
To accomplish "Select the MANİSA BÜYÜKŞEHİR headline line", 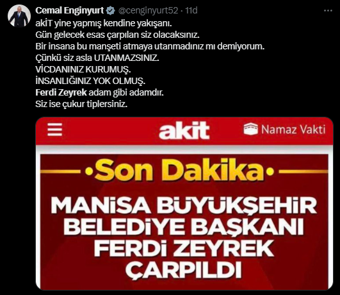I will 184,205.
